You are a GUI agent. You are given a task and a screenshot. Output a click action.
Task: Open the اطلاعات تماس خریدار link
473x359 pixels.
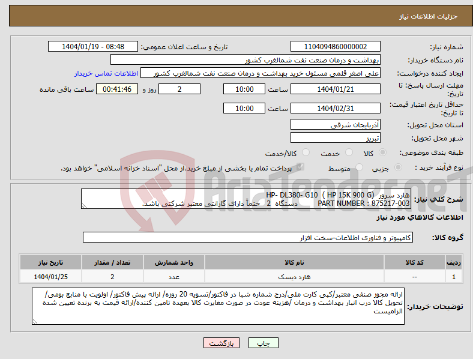coord(106,73)
